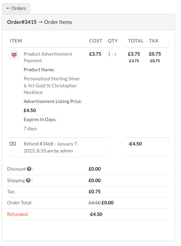Click the Order#3415 heading text

22,22
